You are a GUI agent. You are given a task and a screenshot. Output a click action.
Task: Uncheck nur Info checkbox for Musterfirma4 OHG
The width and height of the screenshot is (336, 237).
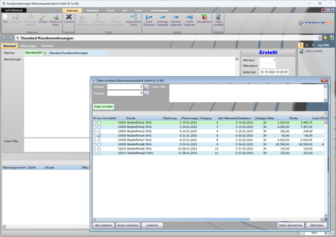(99, 136)
